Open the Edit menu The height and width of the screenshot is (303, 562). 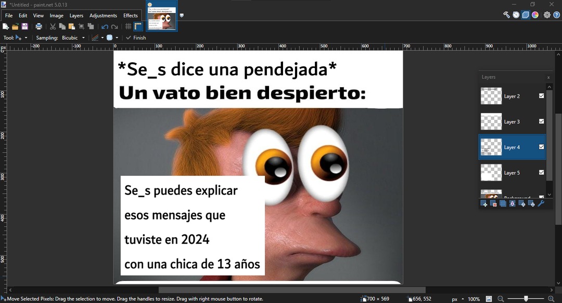pos(23,16)
